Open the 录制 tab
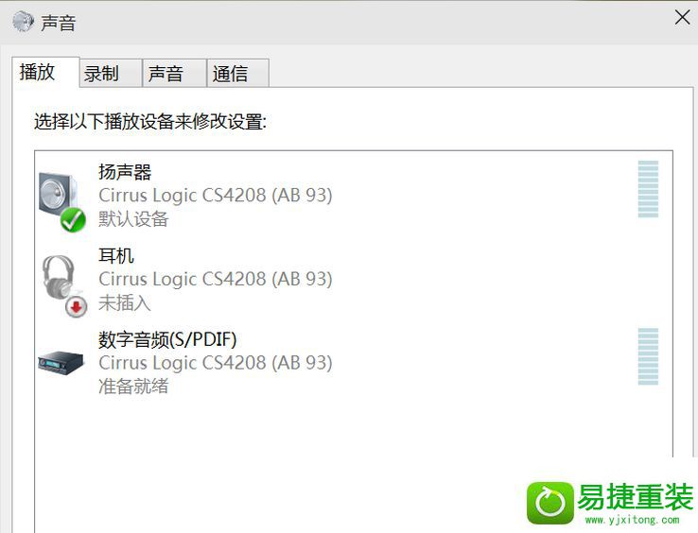The width and height of the screenshot is (698, 533). pos(111,74)
